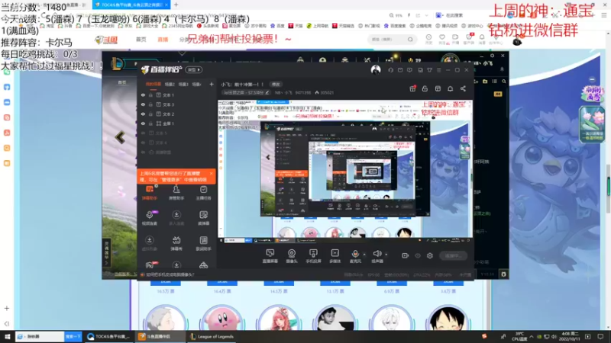This screenshot has height=343, width=611.
Task: Open 弹幕秀 tool
Action: (x=176, y=243)
